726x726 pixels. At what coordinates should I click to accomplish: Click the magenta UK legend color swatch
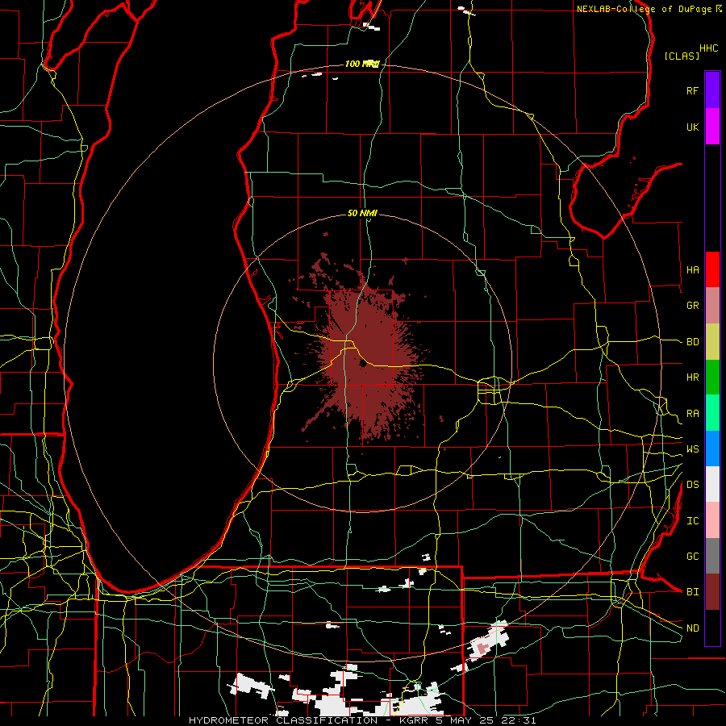point(712,127)
